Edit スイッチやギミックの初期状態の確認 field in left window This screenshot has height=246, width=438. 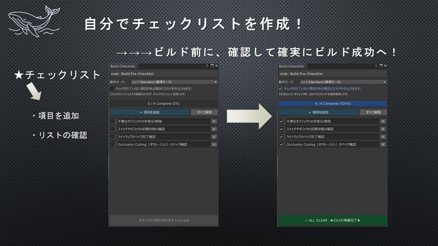coord(163,129)
